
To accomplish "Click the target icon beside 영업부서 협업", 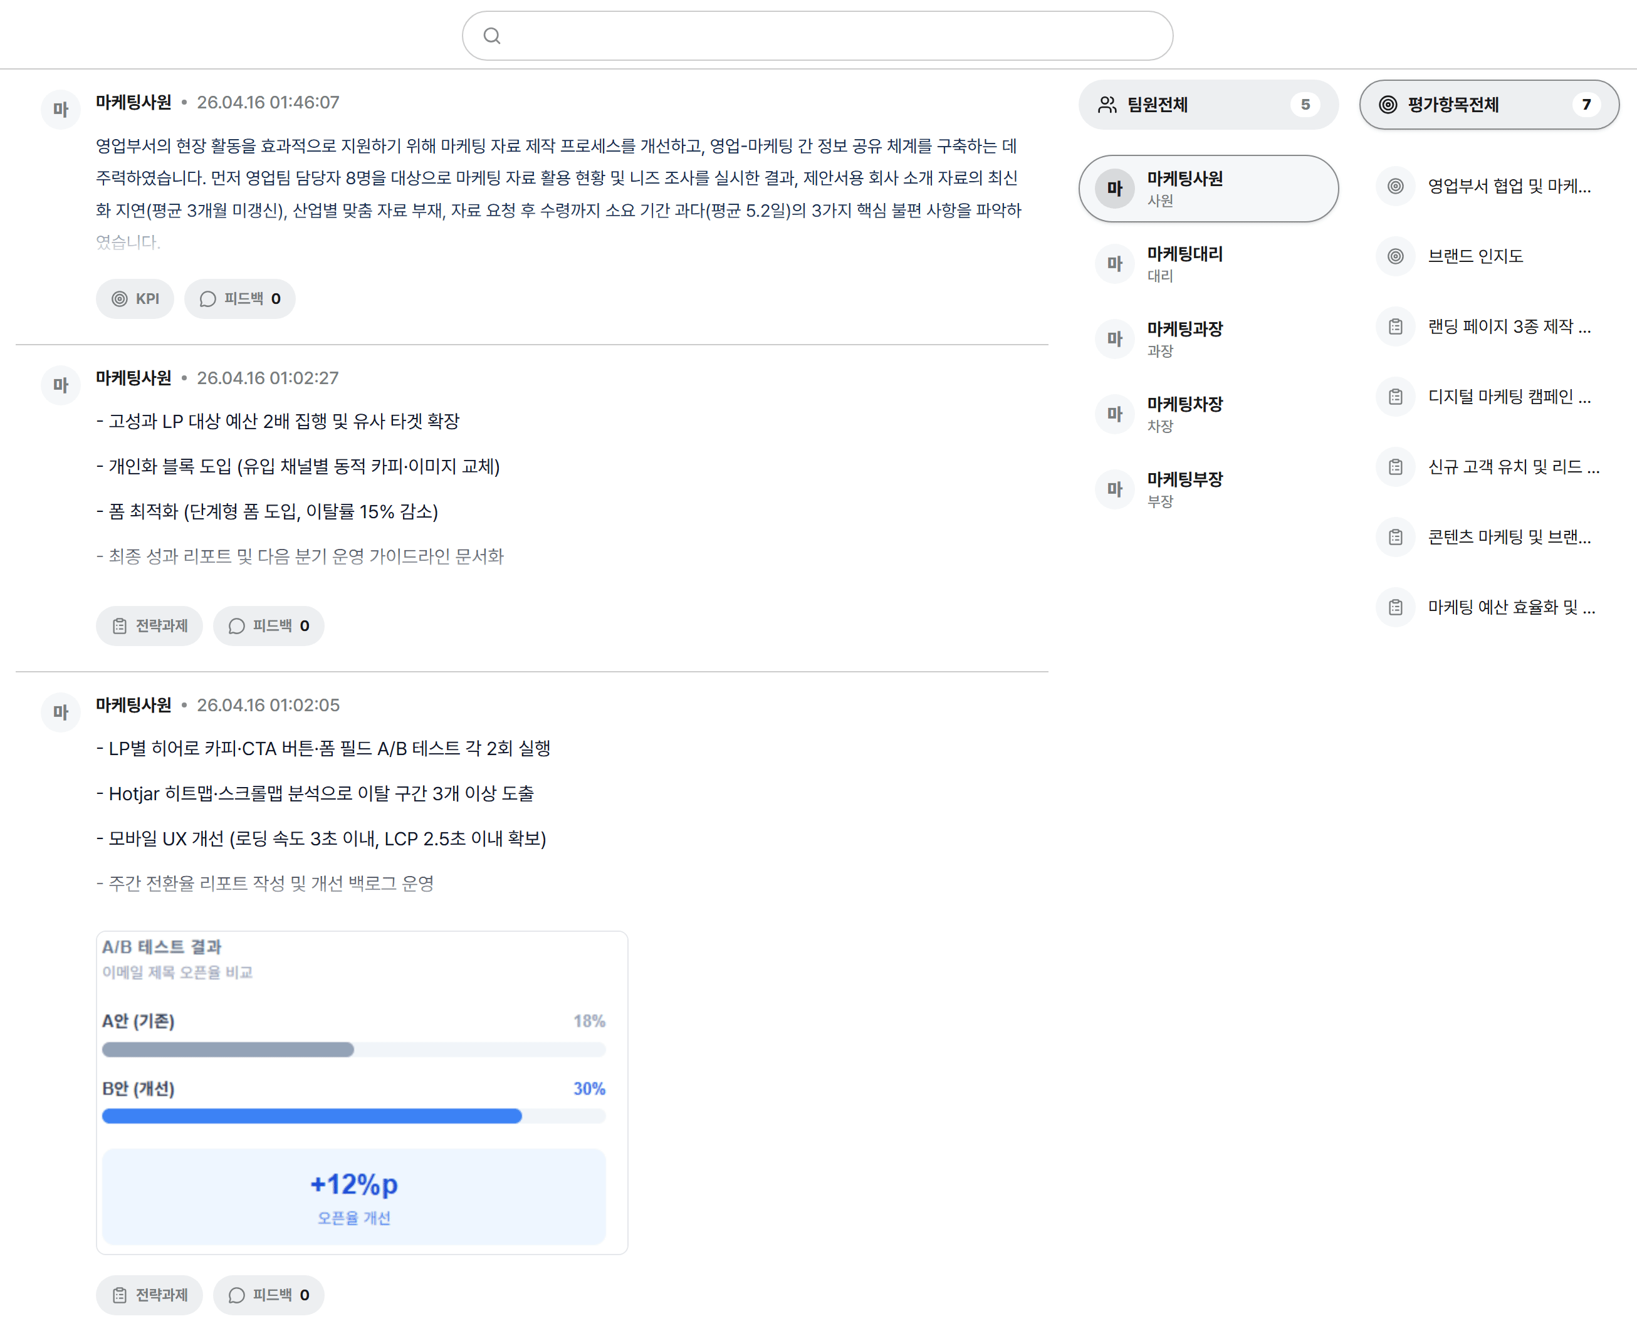I will (x=1395, y=186).
